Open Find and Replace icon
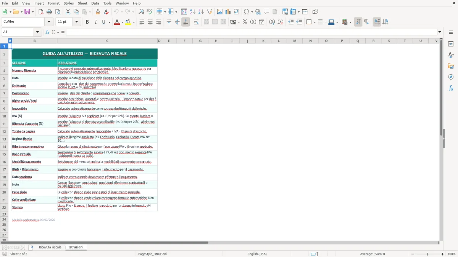 [141, 12]
